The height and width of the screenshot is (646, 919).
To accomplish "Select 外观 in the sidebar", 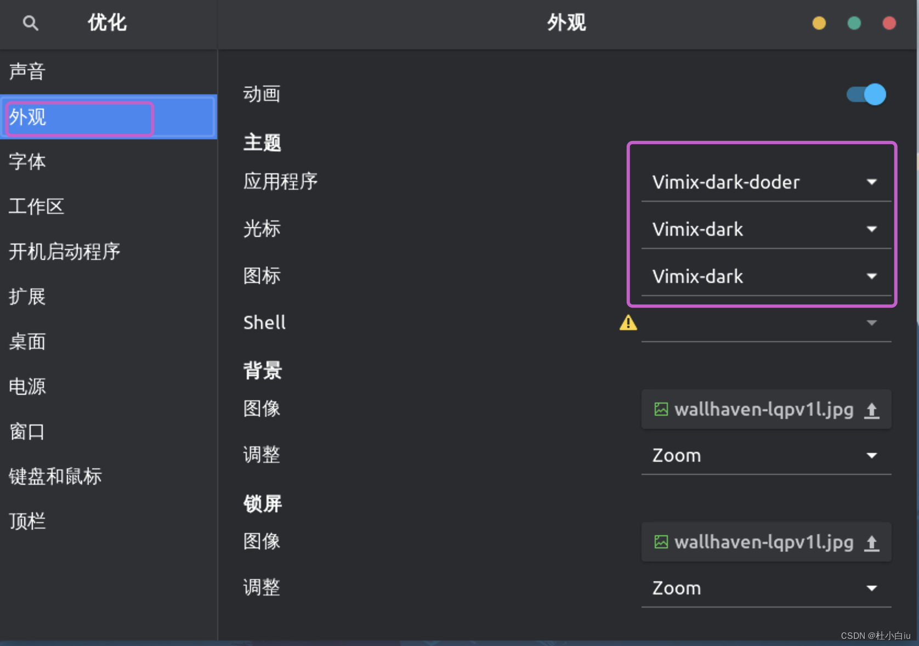I will coord(109,117).
